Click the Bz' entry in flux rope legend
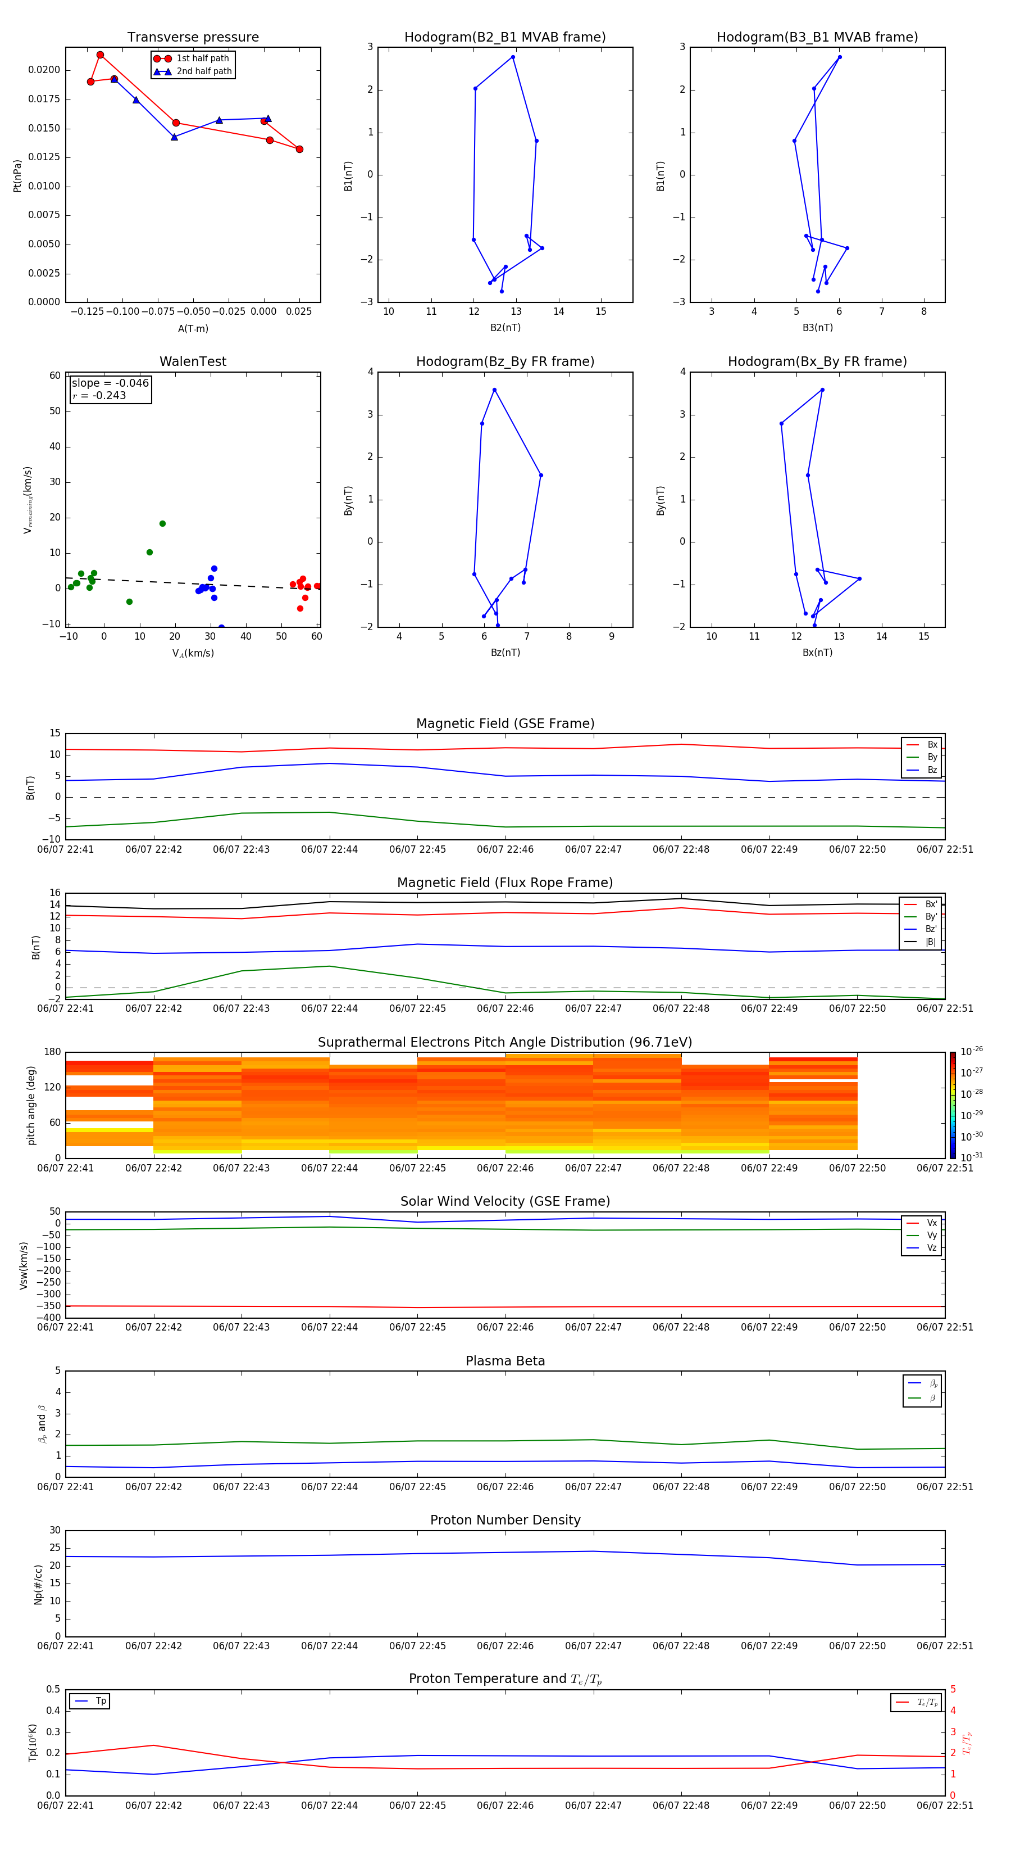The height and width of the screenshot is (1855, 1011). tap(921, 929)
